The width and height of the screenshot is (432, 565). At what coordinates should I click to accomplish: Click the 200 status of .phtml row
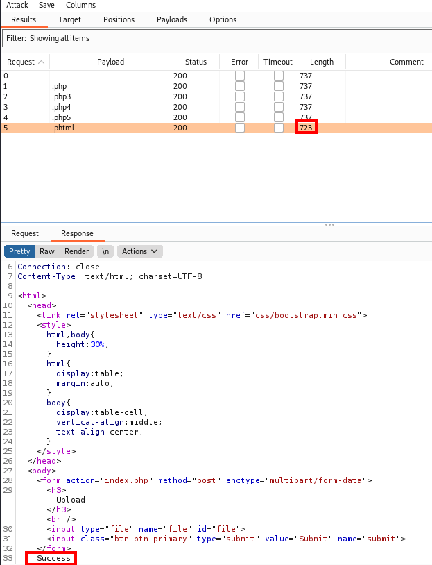point(180,128)
